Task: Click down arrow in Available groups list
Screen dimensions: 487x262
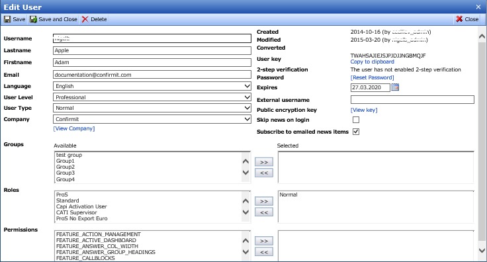Action: [x=245, y=173]
